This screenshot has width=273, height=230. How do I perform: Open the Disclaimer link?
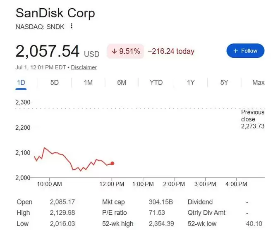(x=84, y=67)
